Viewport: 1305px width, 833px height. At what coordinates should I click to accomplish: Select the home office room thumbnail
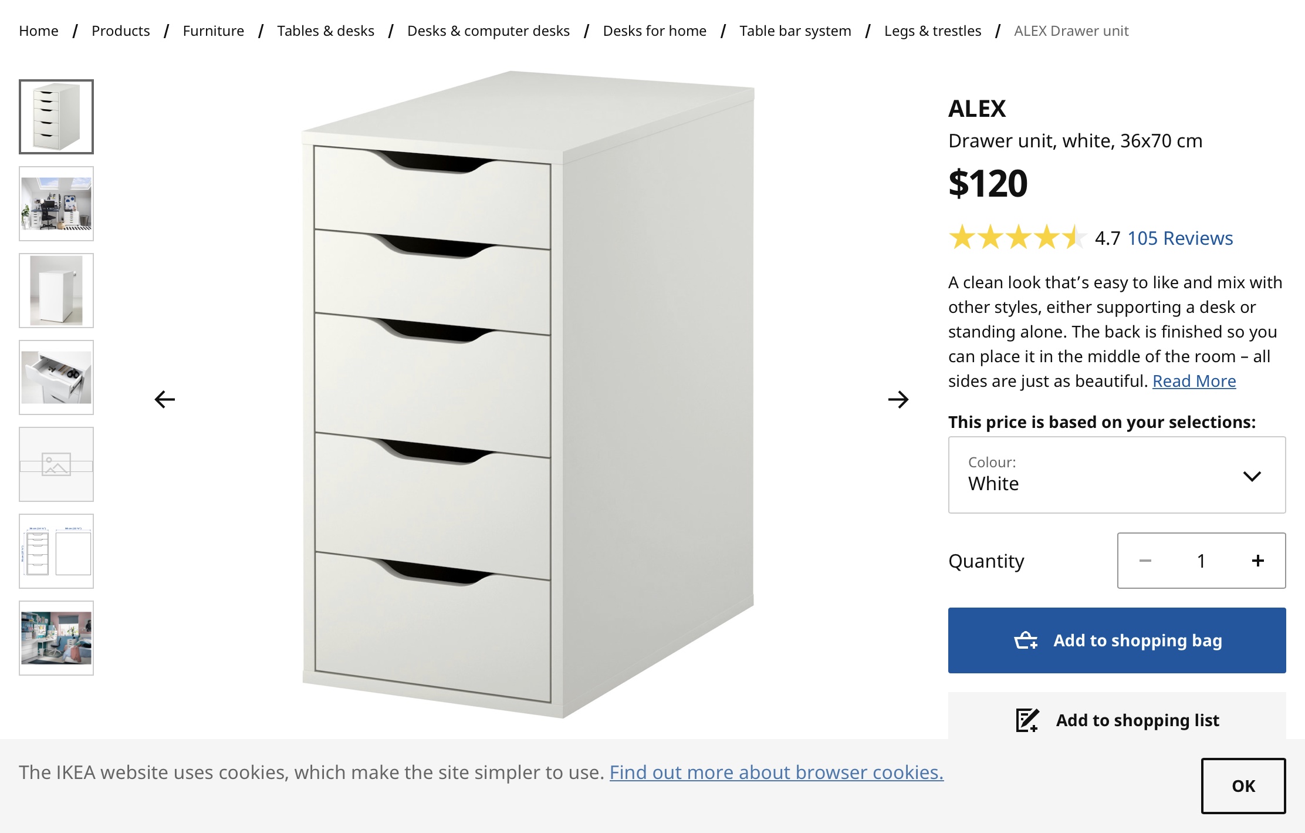point(56,204)
